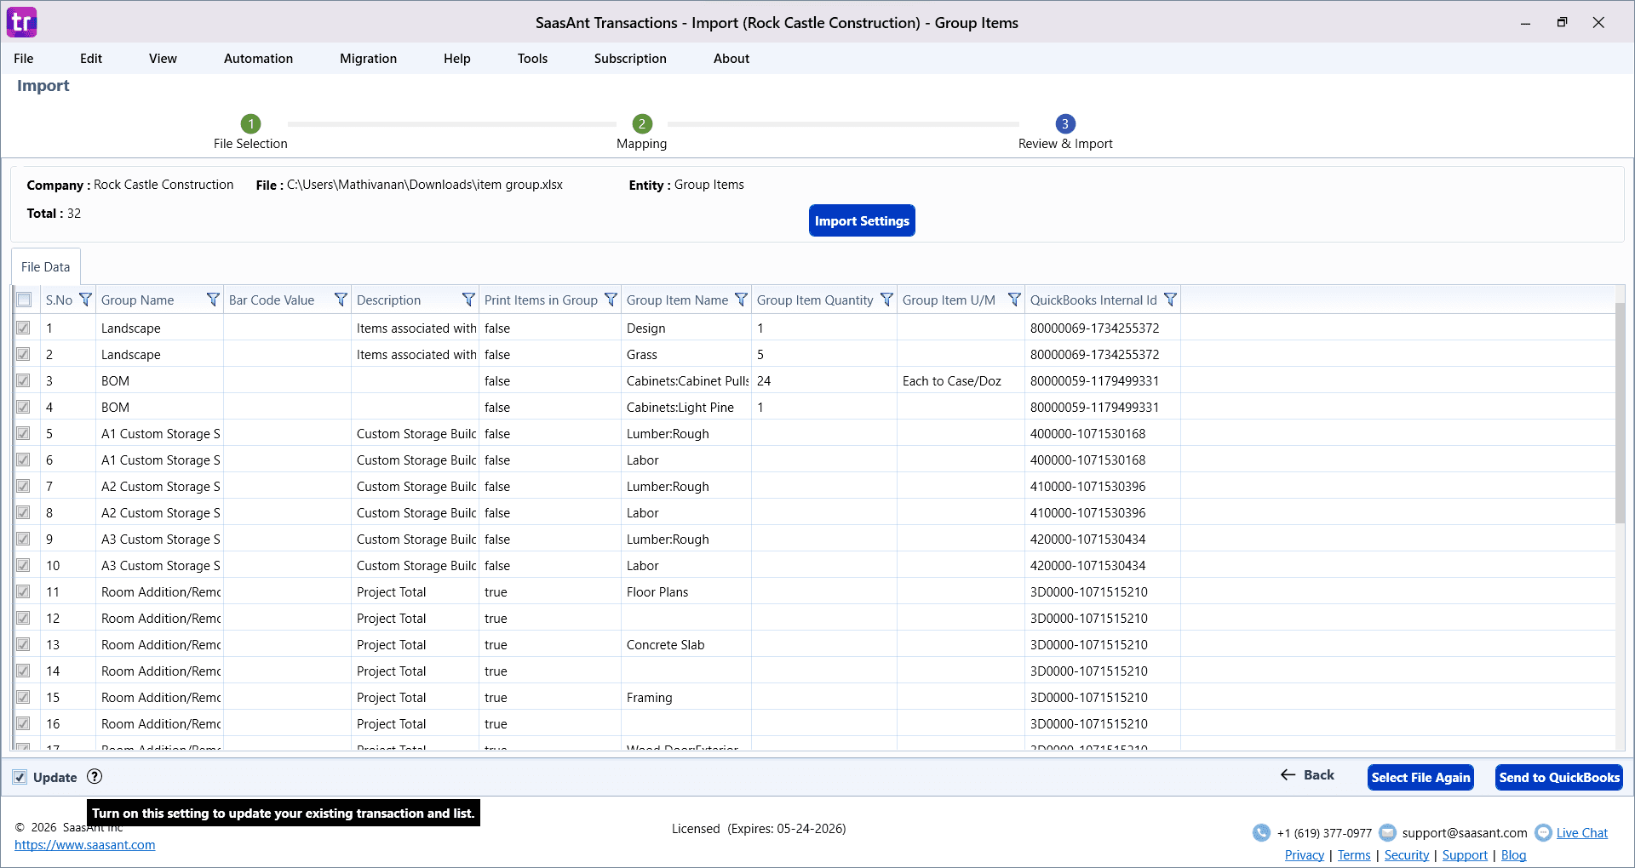Select the 'Grass' cell in row 2
1635x868 pixels.
pyautogui.click(x=686, y=354)
